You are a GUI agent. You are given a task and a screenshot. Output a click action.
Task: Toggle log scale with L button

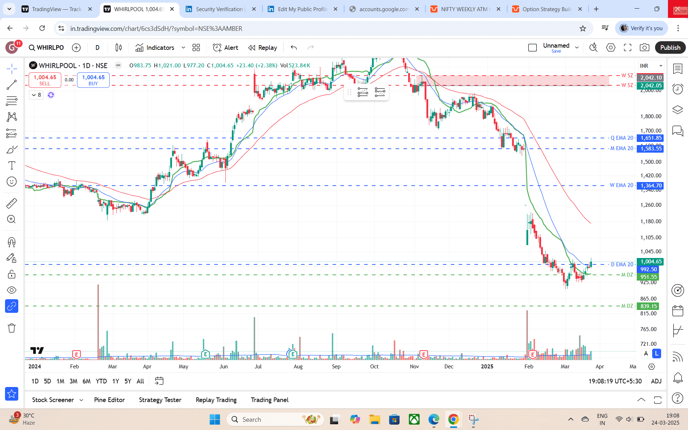656,354
